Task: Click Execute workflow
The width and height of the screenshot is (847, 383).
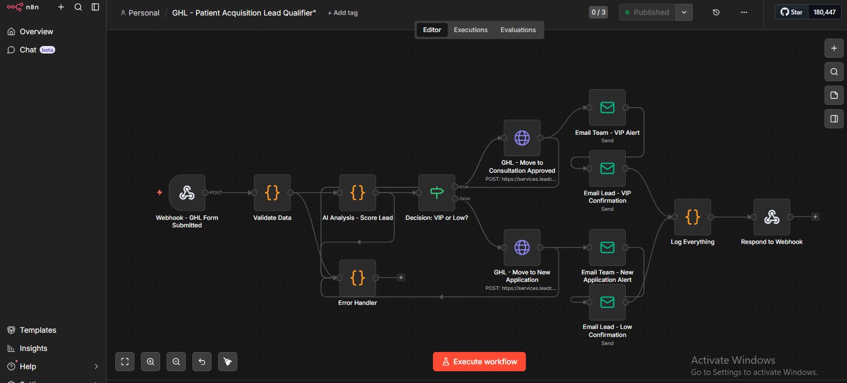Action: pos(479,362)
